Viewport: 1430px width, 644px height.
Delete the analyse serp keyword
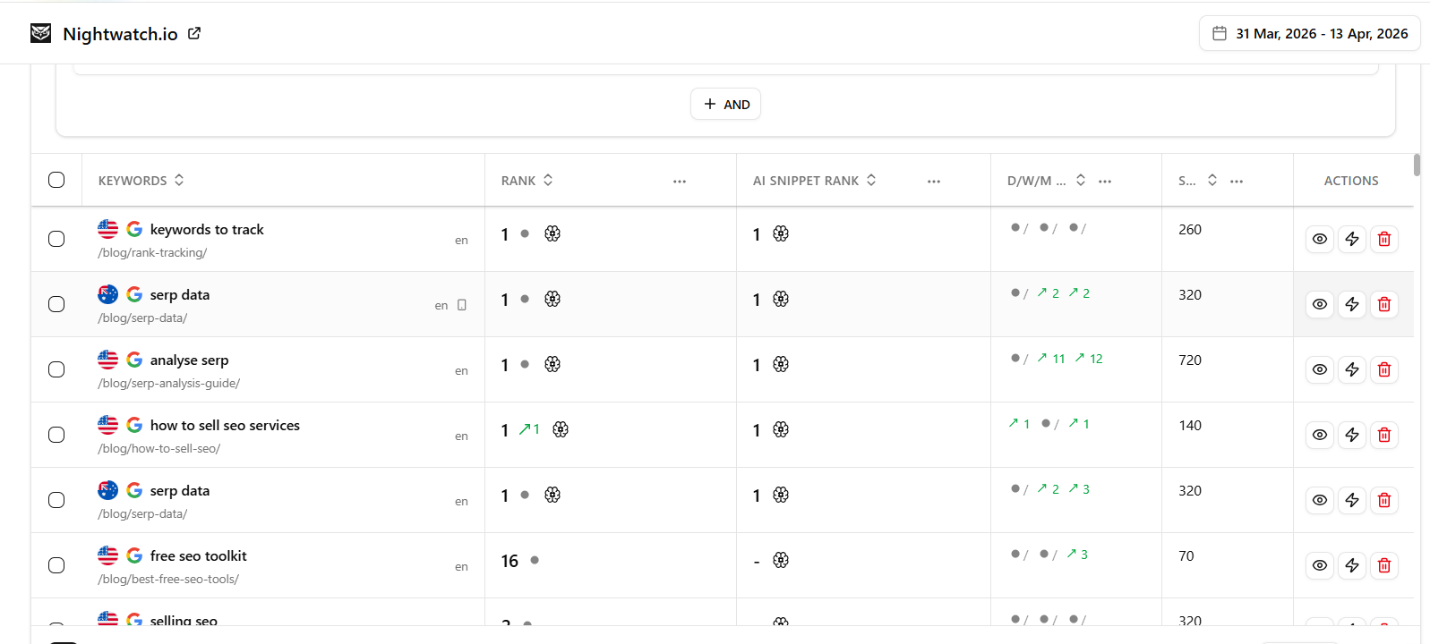[x=1384, y=369]
